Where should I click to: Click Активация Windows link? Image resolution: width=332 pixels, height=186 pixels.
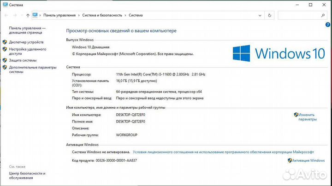click(x=308, y=160)
